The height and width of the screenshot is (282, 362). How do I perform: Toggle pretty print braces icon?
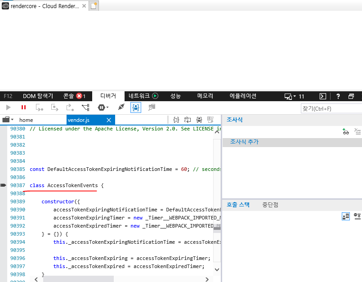176,120
